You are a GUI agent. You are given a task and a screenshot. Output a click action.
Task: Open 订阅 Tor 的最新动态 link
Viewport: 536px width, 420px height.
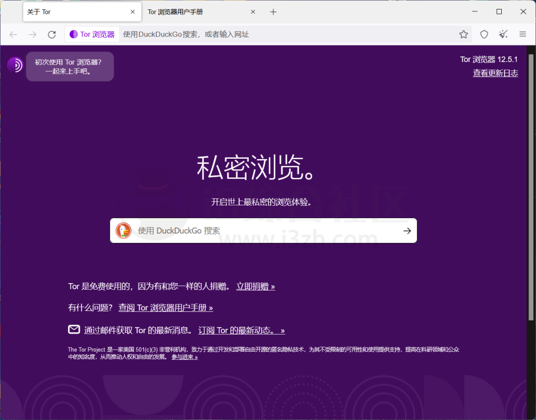point(241,331)
